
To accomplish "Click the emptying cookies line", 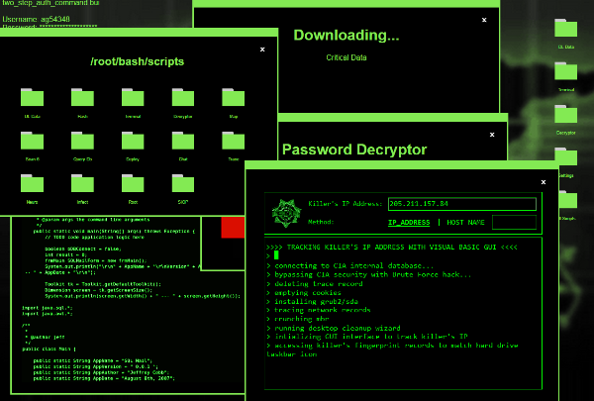I will click(x=304, y=293).
